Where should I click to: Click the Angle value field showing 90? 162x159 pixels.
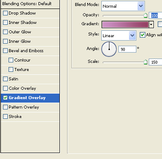click(127, 49)
